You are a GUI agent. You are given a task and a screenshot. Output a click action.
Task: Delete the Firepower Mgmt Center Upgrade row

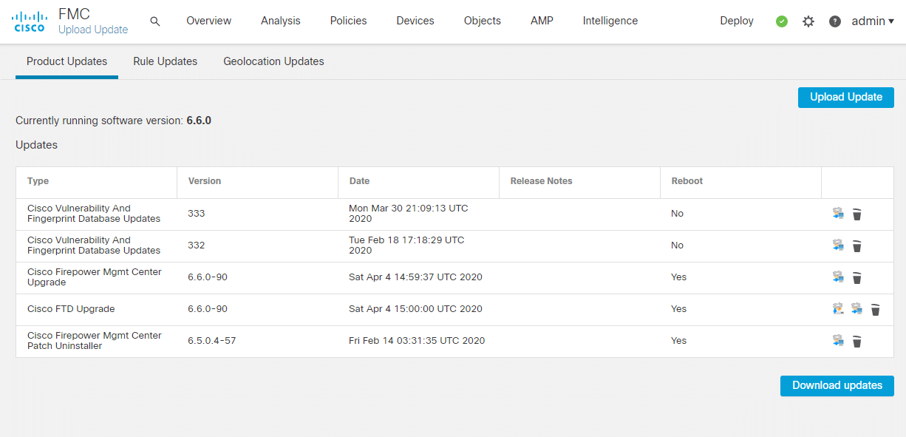(857, 278)
